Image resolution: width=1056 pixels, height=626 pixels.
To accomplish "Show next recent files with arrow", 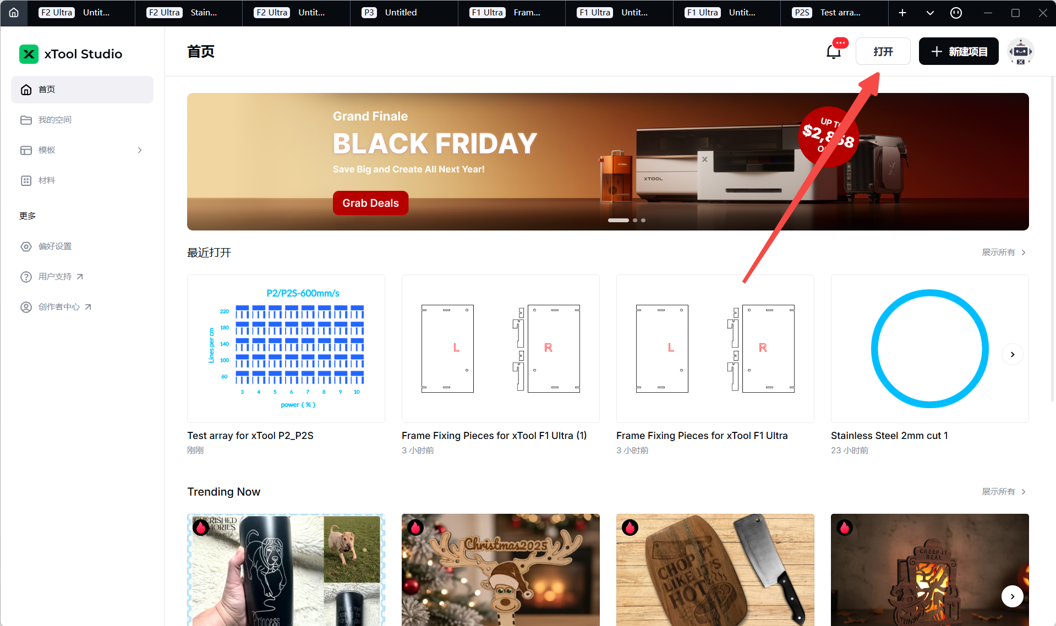I will coord(1013,354).
